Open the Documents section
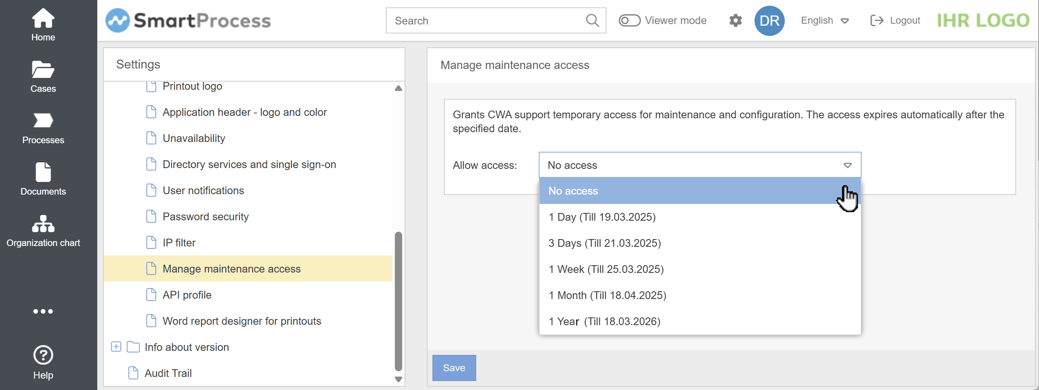Screen dimensions: 1039x390 [x=43, y=179]
